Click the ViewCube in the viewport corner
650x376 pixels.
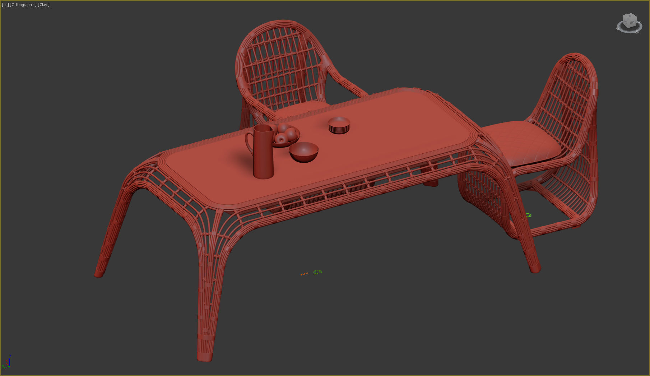click(x=630, y=20)
